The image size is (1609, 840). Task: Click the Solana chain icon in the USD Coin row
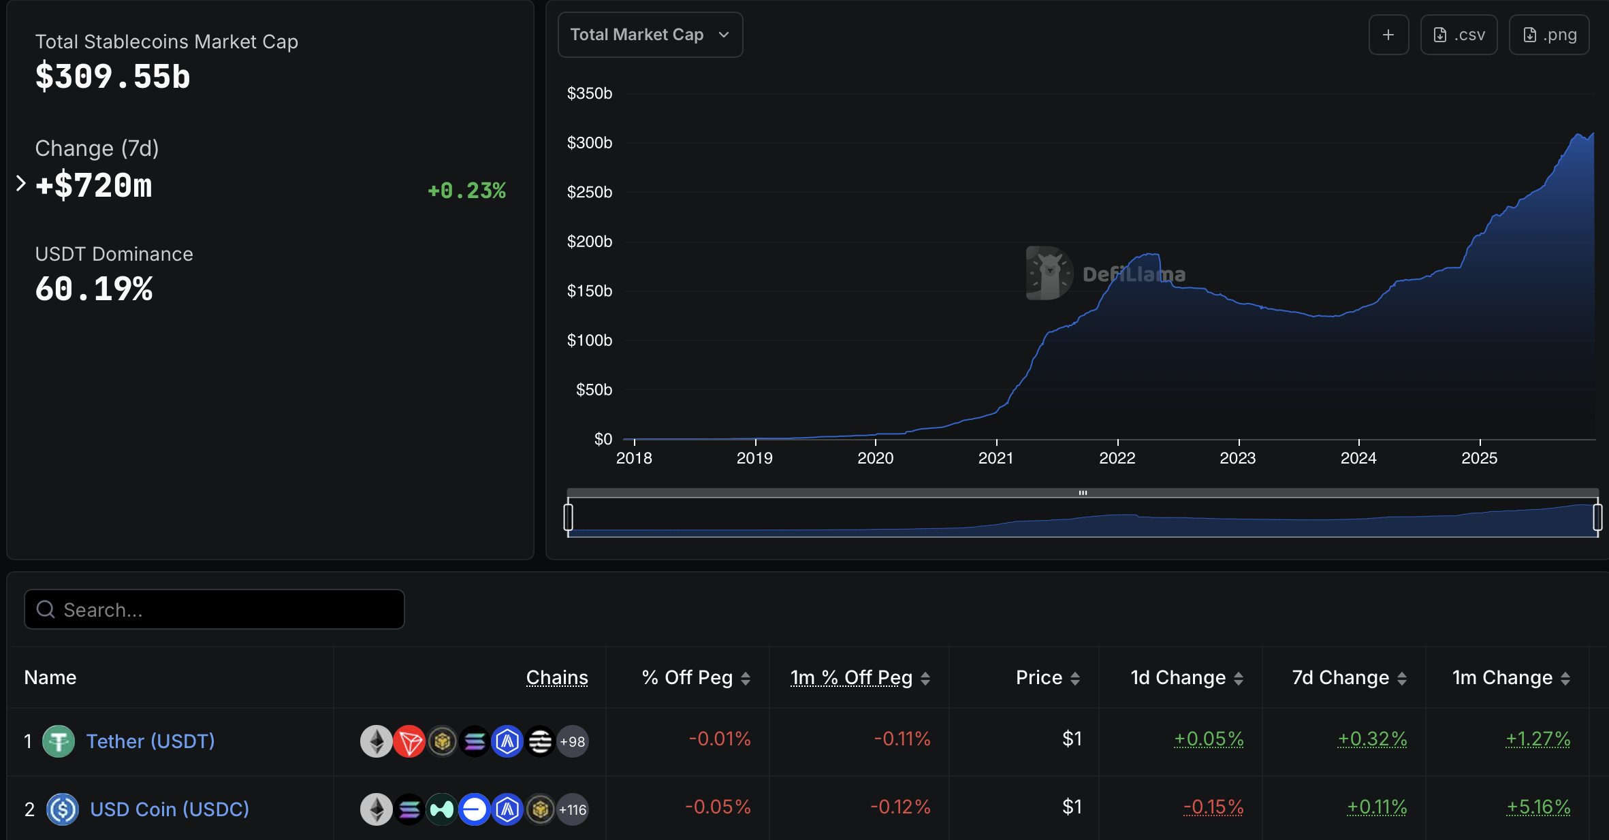tap(409, 809)
